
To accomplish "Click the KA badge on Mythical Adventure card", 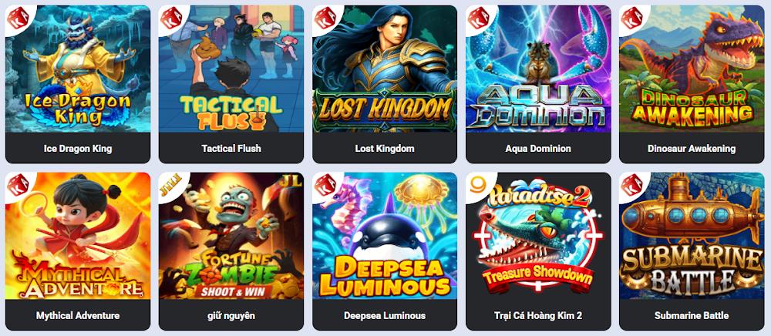I will click(x=18, y=185).
